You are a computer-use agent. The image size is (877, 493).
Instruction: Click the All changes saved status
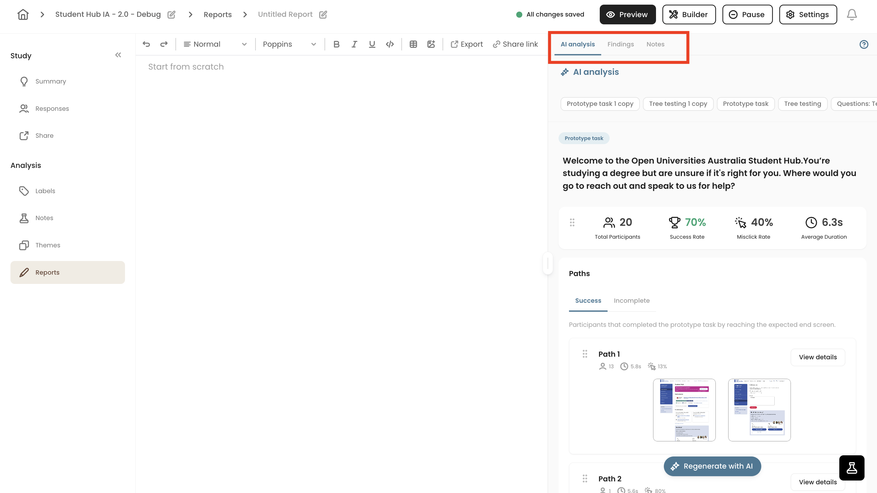click(550, 14)
